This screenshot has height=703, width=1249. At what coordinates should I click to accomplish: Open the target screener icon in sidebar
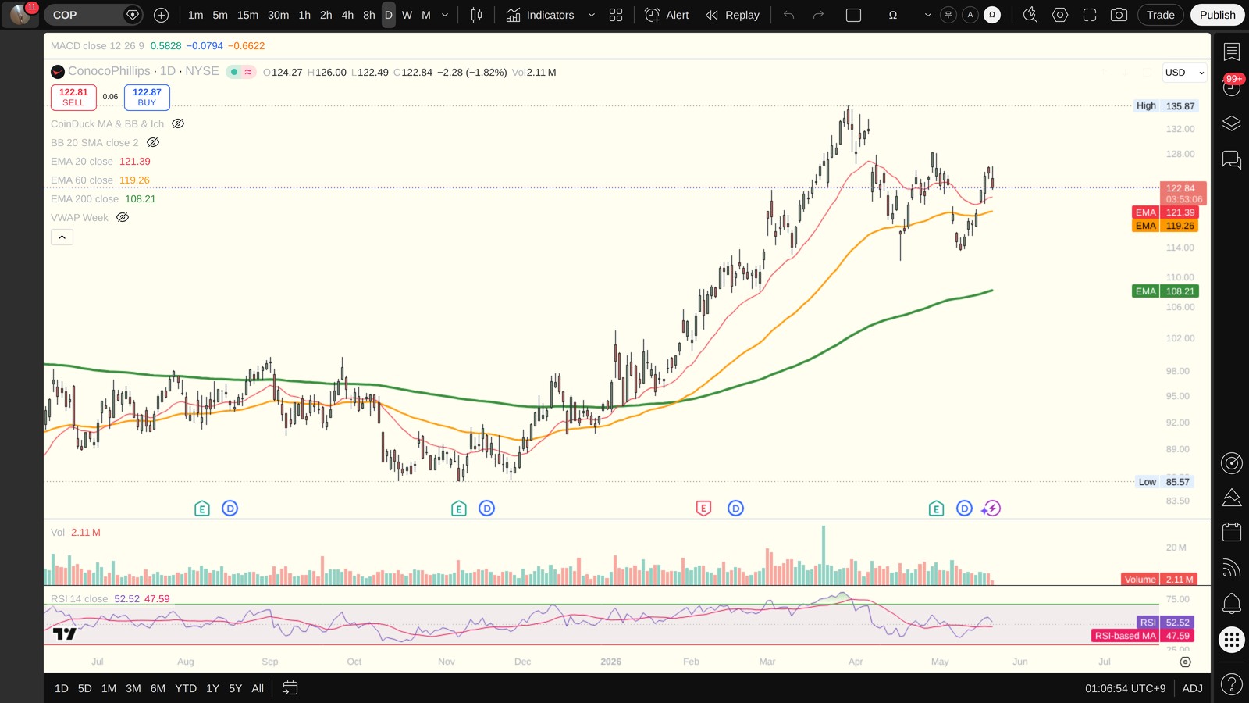click(x=1232, y=463)
